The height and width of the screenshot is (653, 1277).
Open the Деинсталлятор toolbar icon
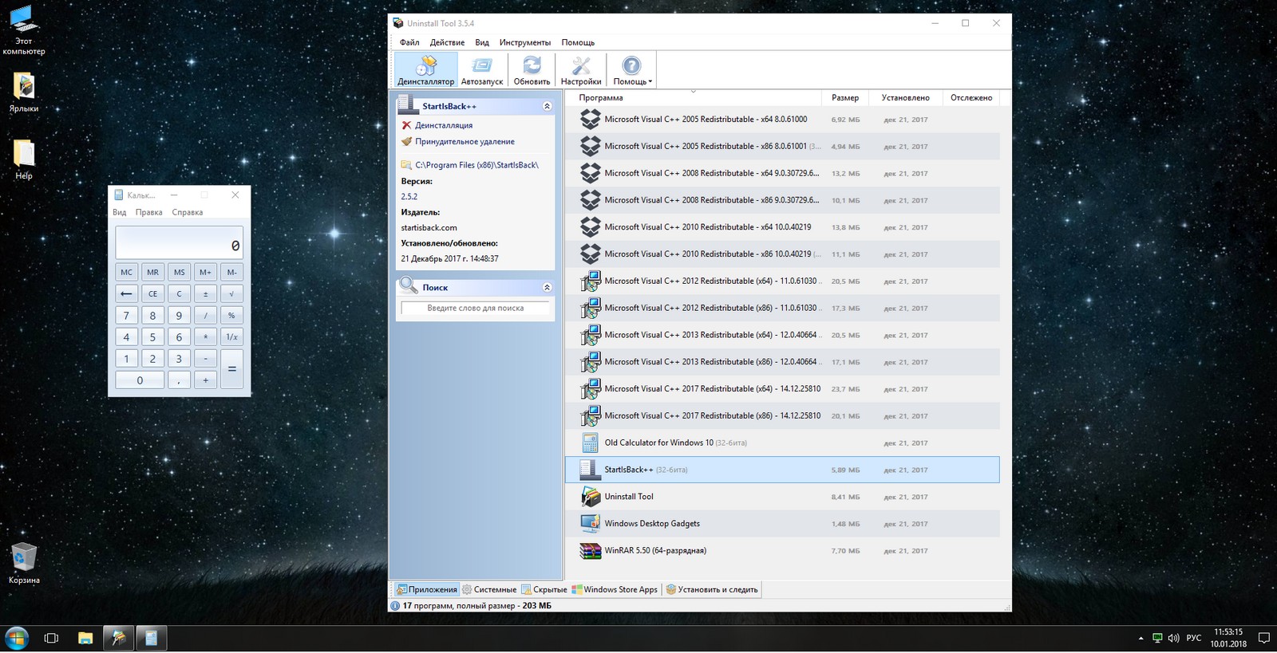(426, 69)
